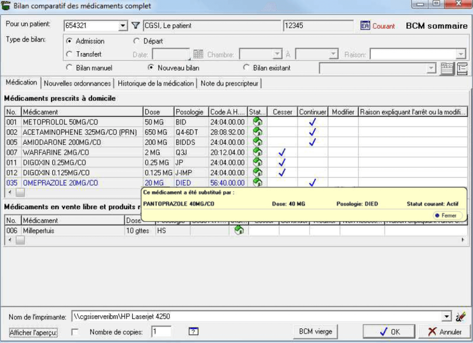Check the Afficher l'aperçu checkbox
The image size is (473, 343).
coord(75,332)
